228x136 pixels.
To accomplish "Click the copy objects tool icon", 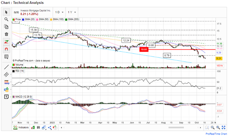I will pyautogui.click(x=6, y=27).
